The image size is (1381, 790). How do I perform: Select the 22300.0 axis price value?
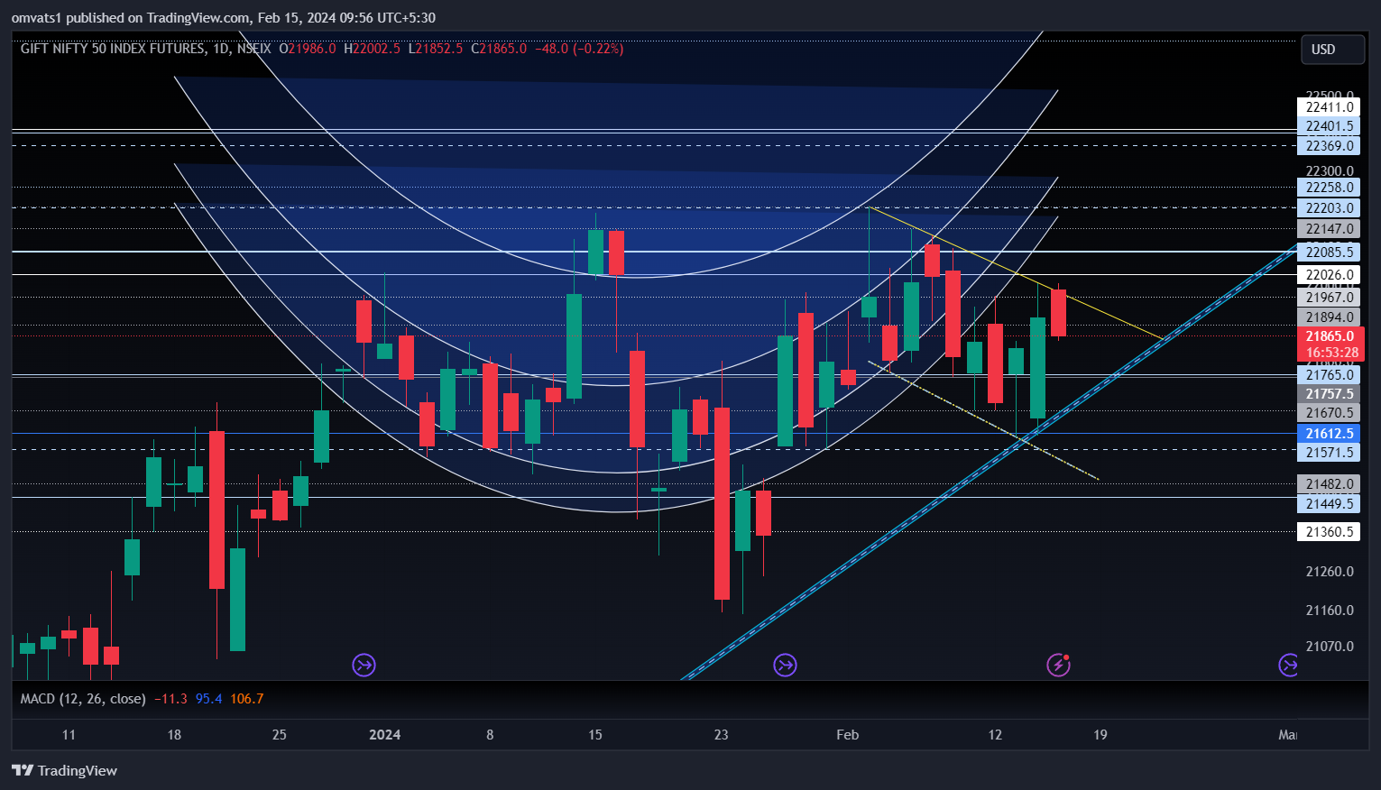click(1330, 171)
